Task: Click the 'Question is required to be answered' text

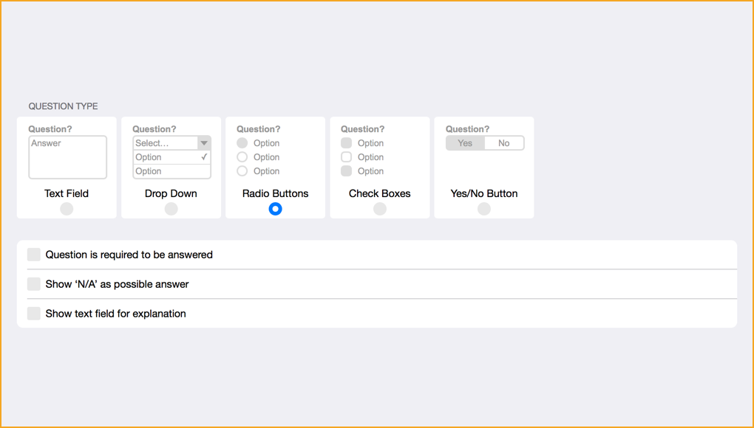Action: pyautogui.click(x=129, y=255)
